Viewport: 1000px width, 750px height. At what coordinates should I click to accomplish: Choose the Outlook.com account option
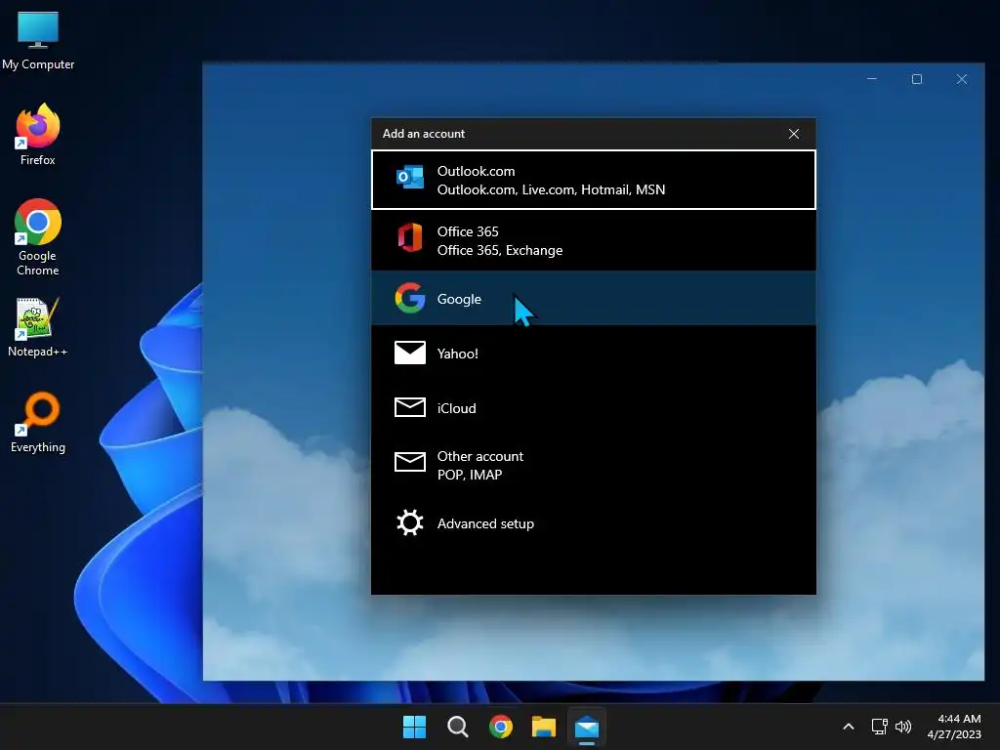coord(593,180)
